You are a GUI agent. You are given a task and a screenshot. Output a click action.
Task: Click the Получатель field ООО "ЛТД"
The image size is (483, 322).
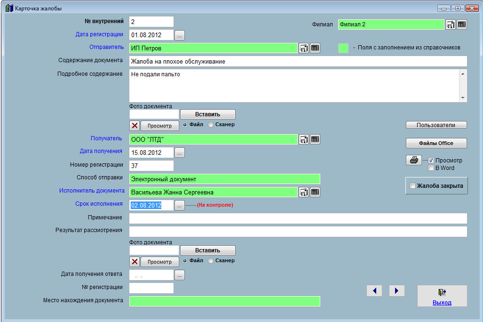(213, 139)
